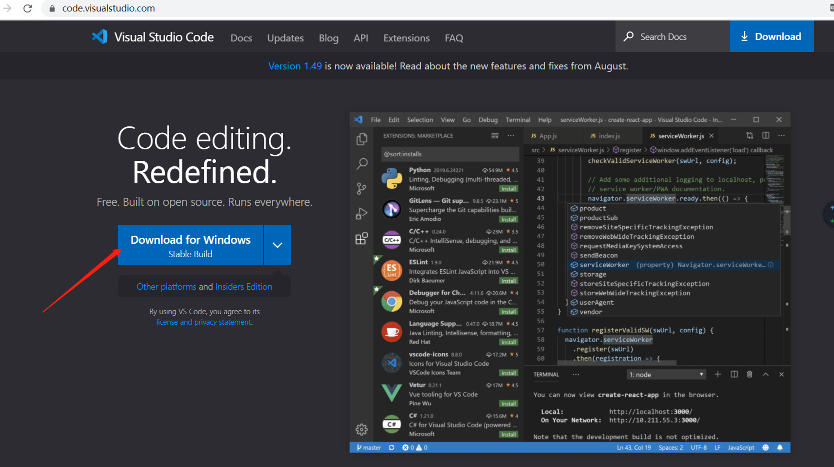Open the Blog navigation item

tap(328, 38)
